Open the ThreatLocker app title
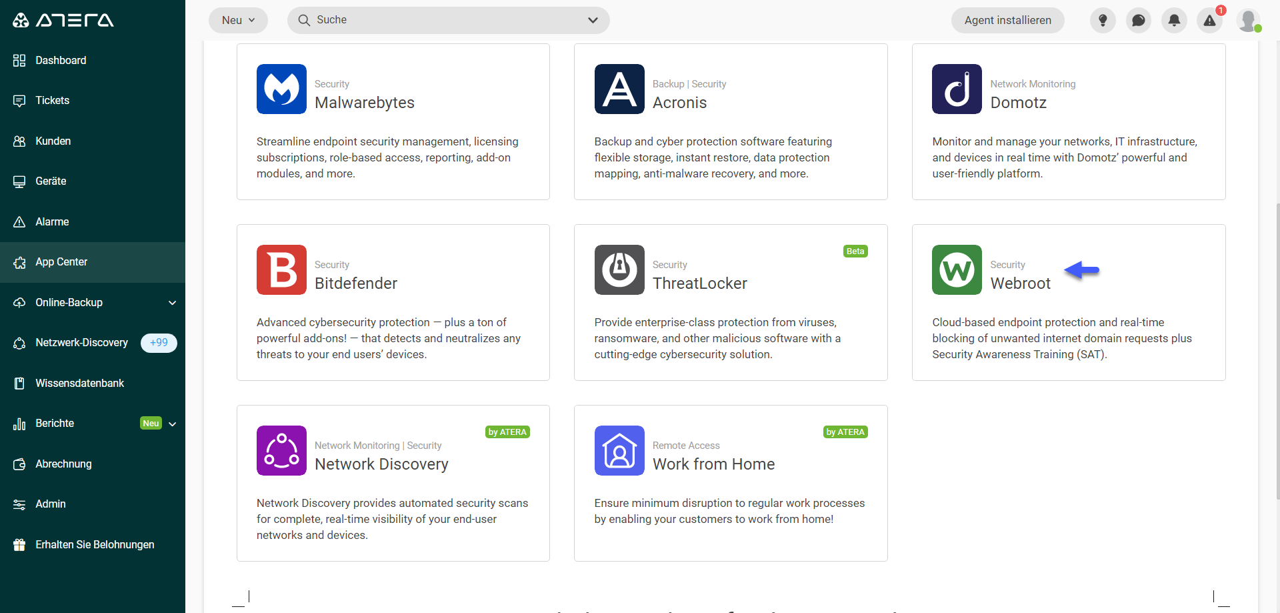Viewport: 1280px width, 613px height. click(700, 283)
